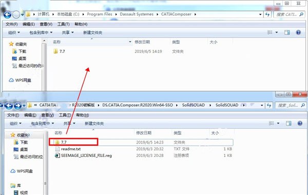Click help icon in top window toolbar

(x=298, y=32)
